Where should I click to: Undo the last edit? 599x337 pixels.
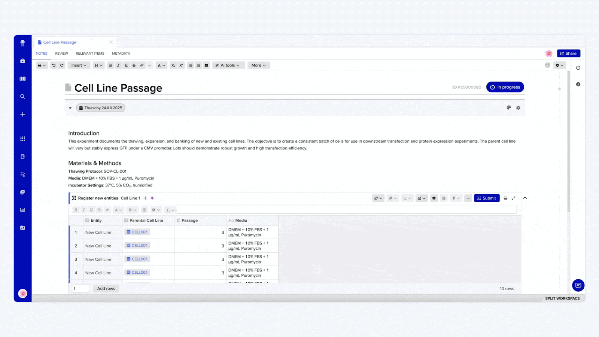click(x=54, y=65)
